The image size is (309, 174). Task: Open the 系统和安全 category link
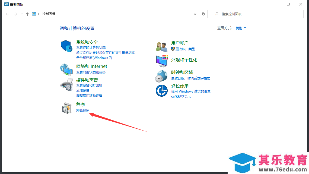point(87,42)
